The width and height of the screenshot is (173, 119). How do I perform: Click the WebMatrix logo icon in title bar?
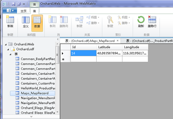point(5,4)
